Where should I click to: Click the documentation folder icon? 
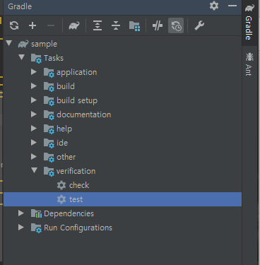[x=49, y=114]
